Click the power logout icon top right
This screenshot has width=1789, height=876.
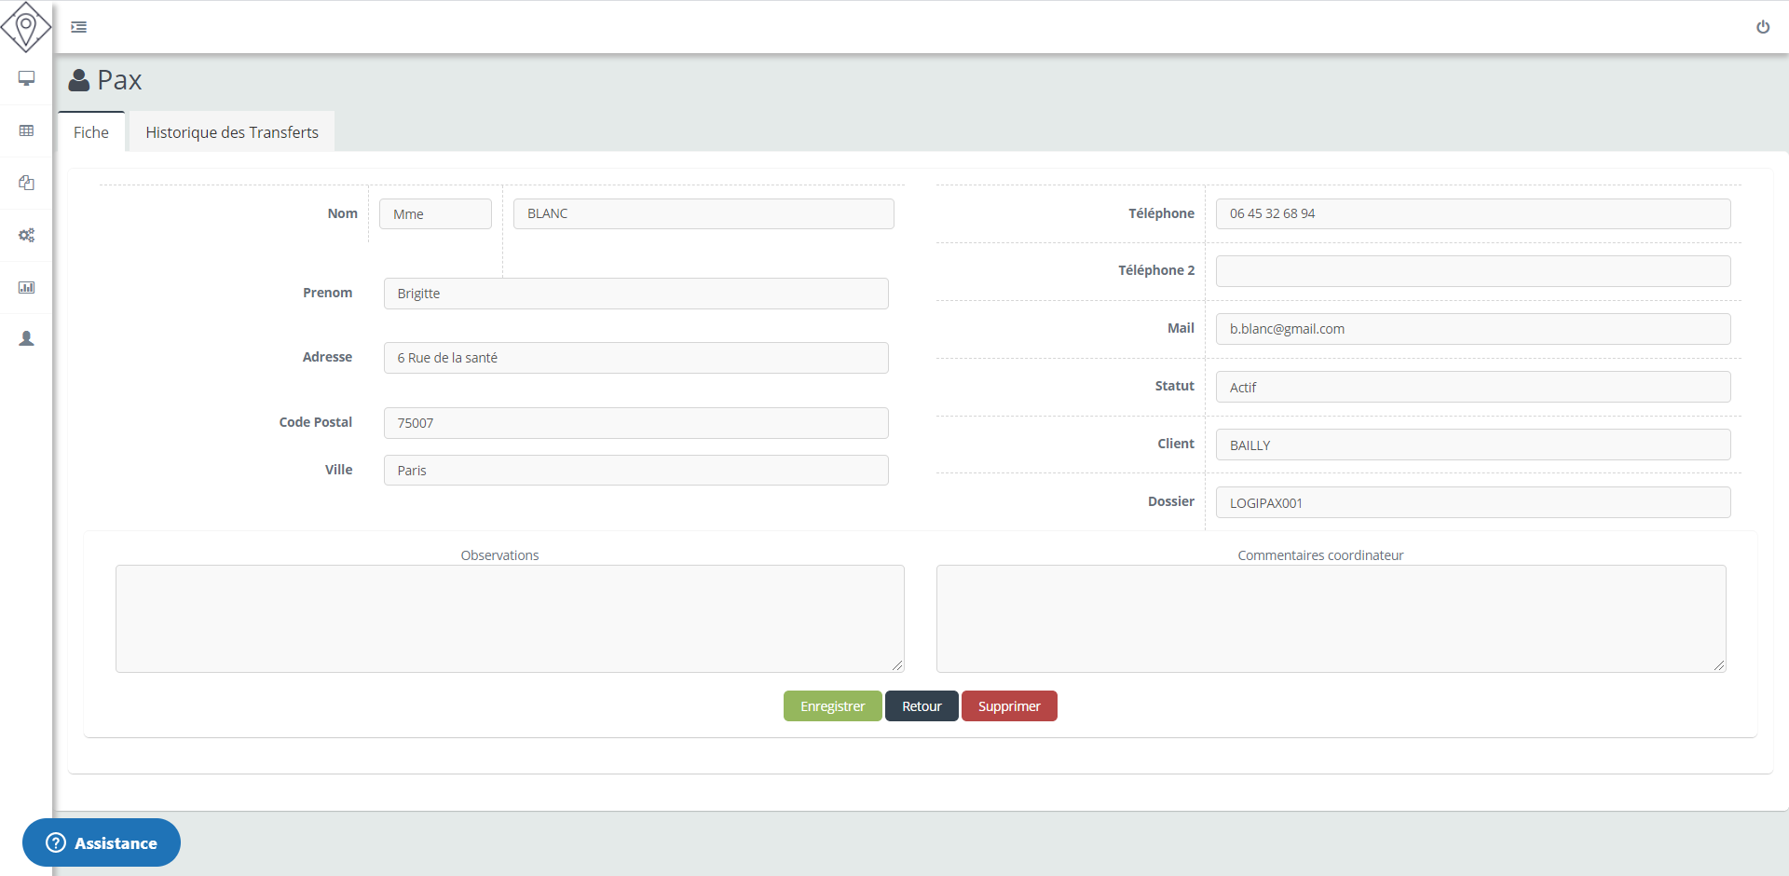pyautogui.click(x=1764, y=26)
